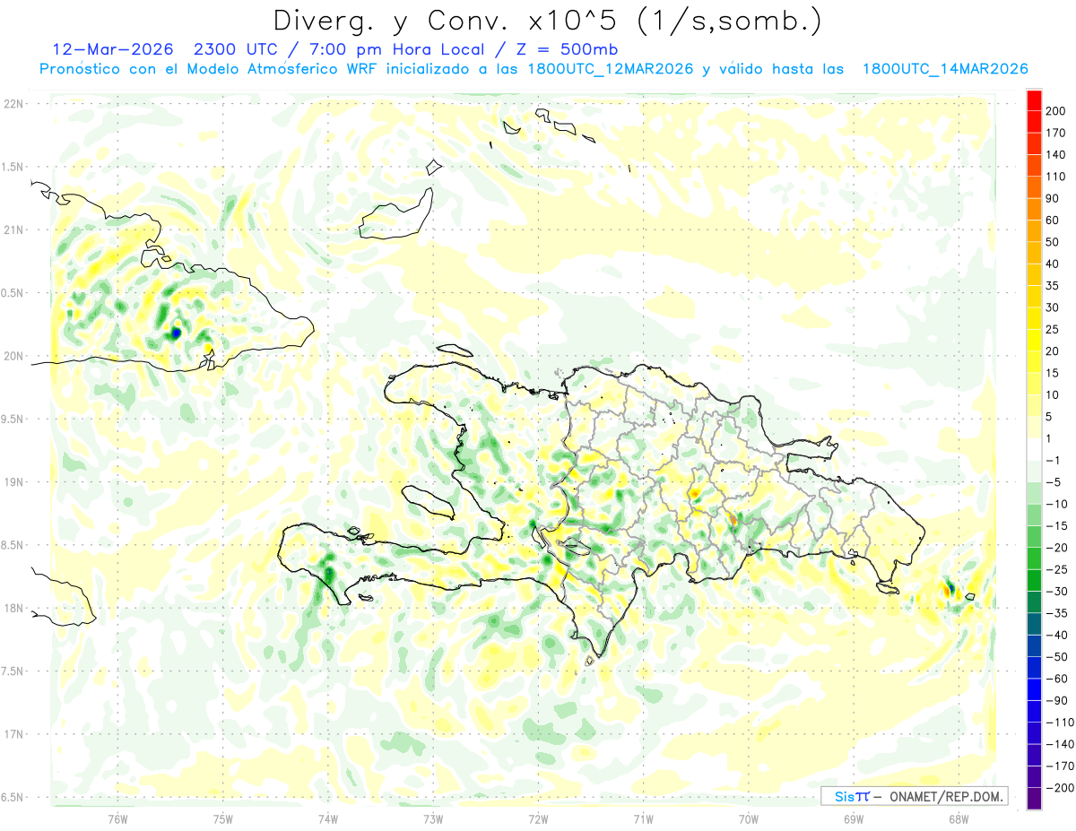Click the positive '140' colorbar label
Viewport: 1076px width, 831px height.
1055,155
